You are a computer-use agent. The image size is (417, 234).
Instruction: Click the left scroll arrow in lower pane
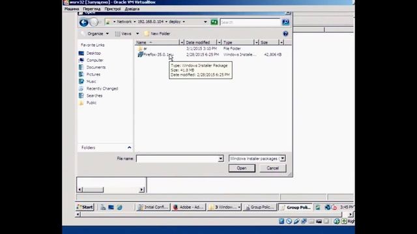(x=79, y=189)
